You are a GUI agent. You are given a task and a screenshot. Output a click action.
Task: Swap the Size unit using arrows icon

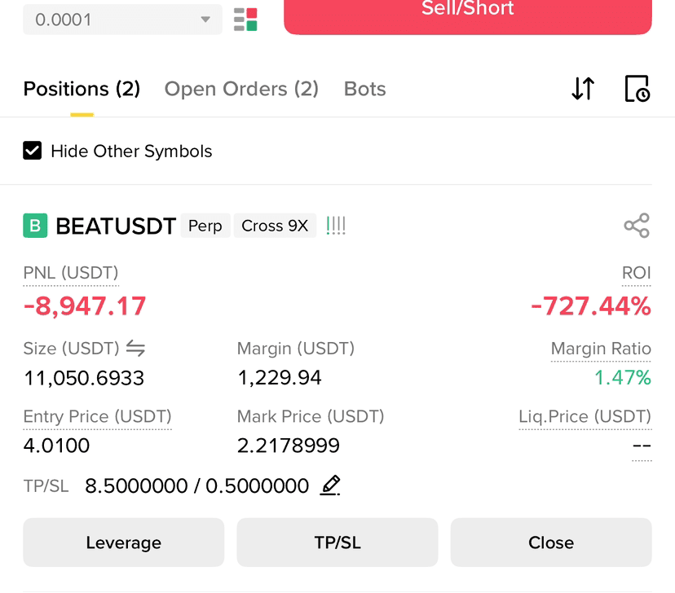(x=135, y=348)
